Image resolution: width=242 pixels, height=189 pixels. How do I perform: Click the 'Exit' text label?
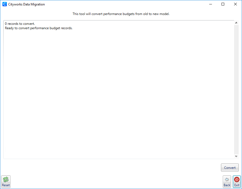(x=237, y=185)
